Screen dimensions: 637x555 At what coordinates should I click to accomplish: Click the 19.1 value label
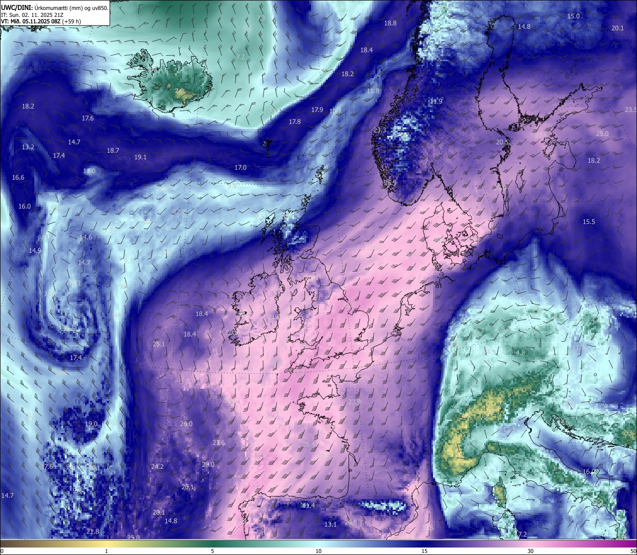pyautogui.click(x=140, y=157)
